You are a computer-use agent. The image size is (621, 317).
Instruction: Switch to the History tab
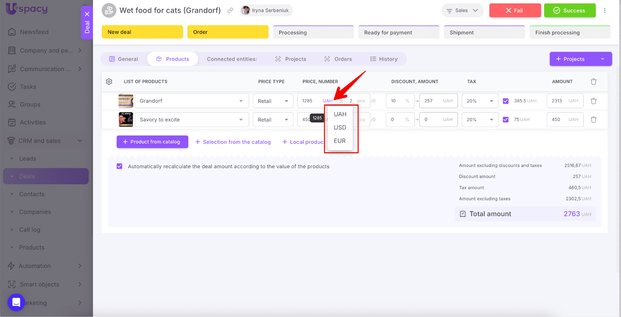coord(384,59)
